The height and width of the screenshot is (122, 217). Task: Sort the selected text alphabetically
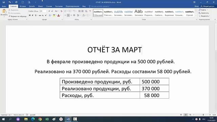(86, 11)
